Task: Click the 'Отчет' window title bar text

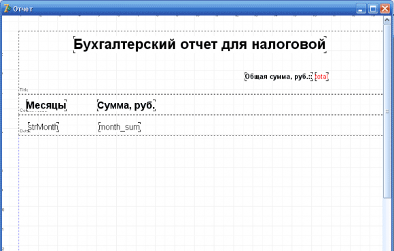Action: pyautogui.click(x=23, y=9)
